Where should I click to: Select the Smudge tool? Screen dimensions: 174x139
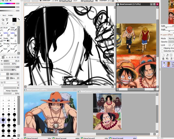[7, 45]
